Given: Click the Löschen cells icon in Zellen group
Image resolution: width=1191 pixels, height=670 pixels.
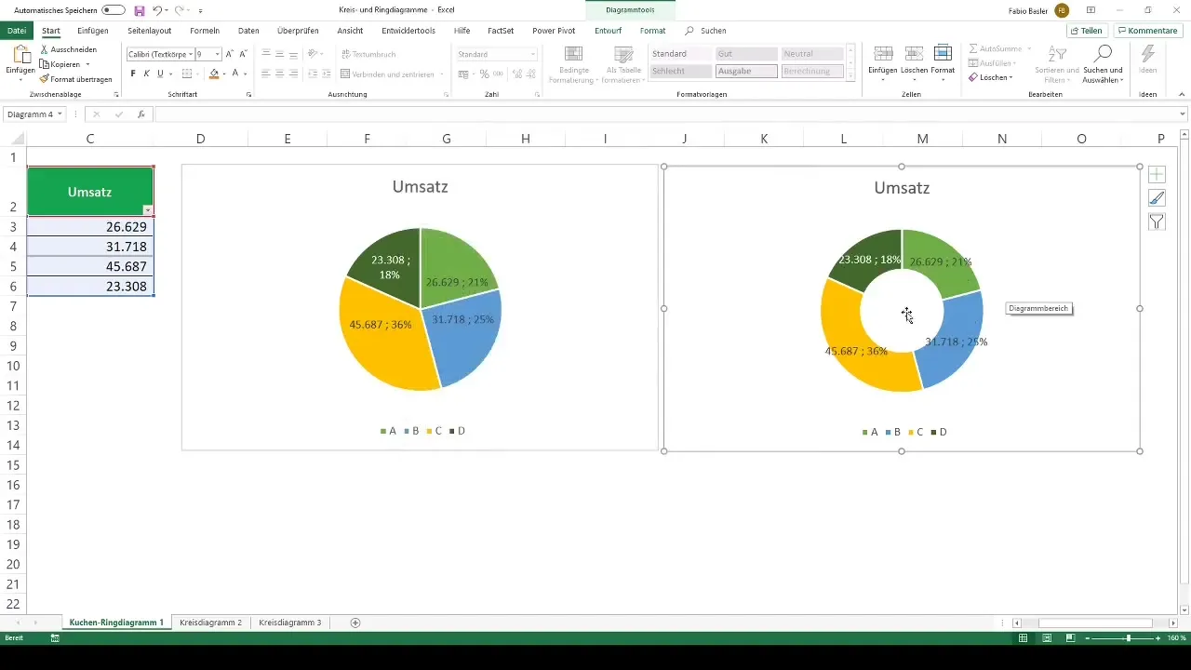Looking at the screenshot, I should tap(914, 54).
